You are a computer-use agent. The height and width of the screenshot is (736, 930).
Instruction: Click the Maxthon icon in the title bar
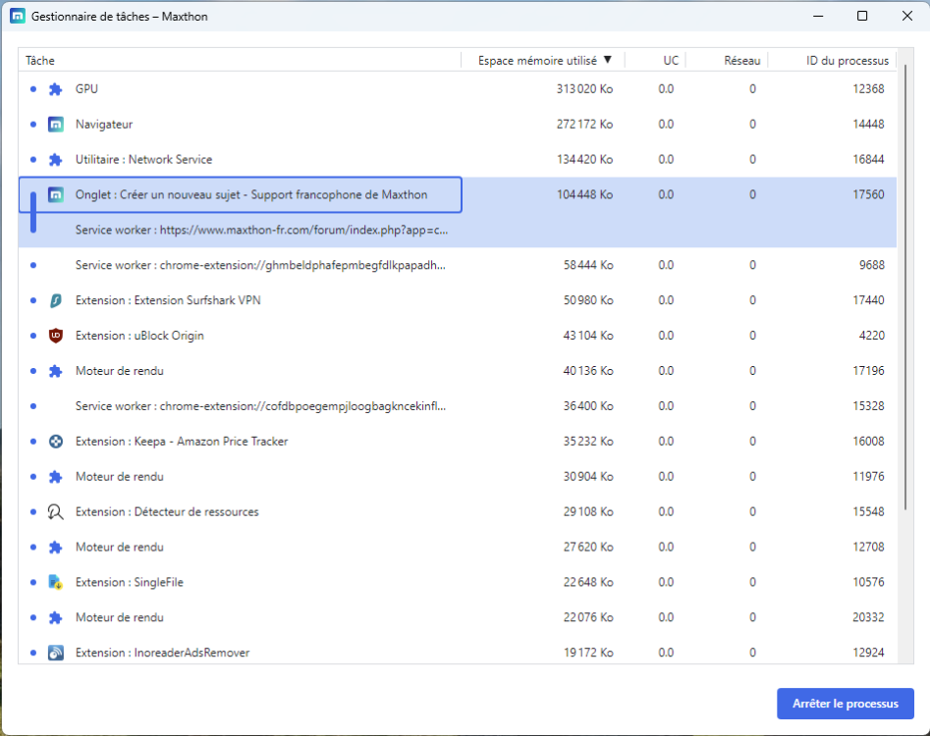17,17
